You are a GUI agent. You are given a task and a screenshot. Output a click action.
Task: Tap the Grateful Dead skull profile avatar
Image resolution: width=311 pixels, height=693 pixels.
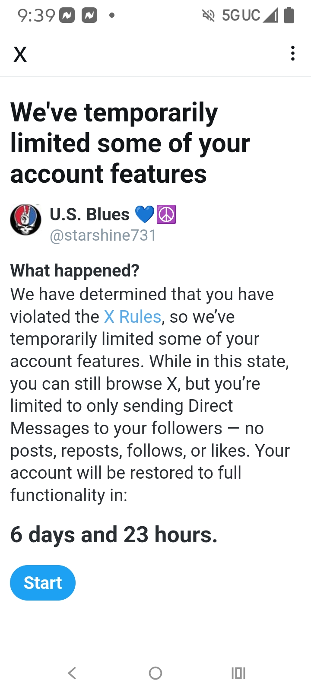[25, 220]
